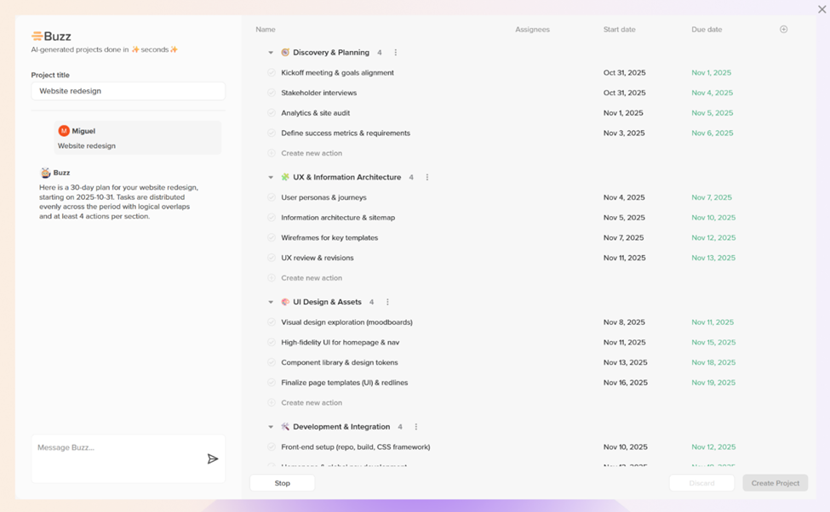The image size is (830, 512).
Task: Click the Project title input field
Action: pyautogui.click(x=128, y=91)
